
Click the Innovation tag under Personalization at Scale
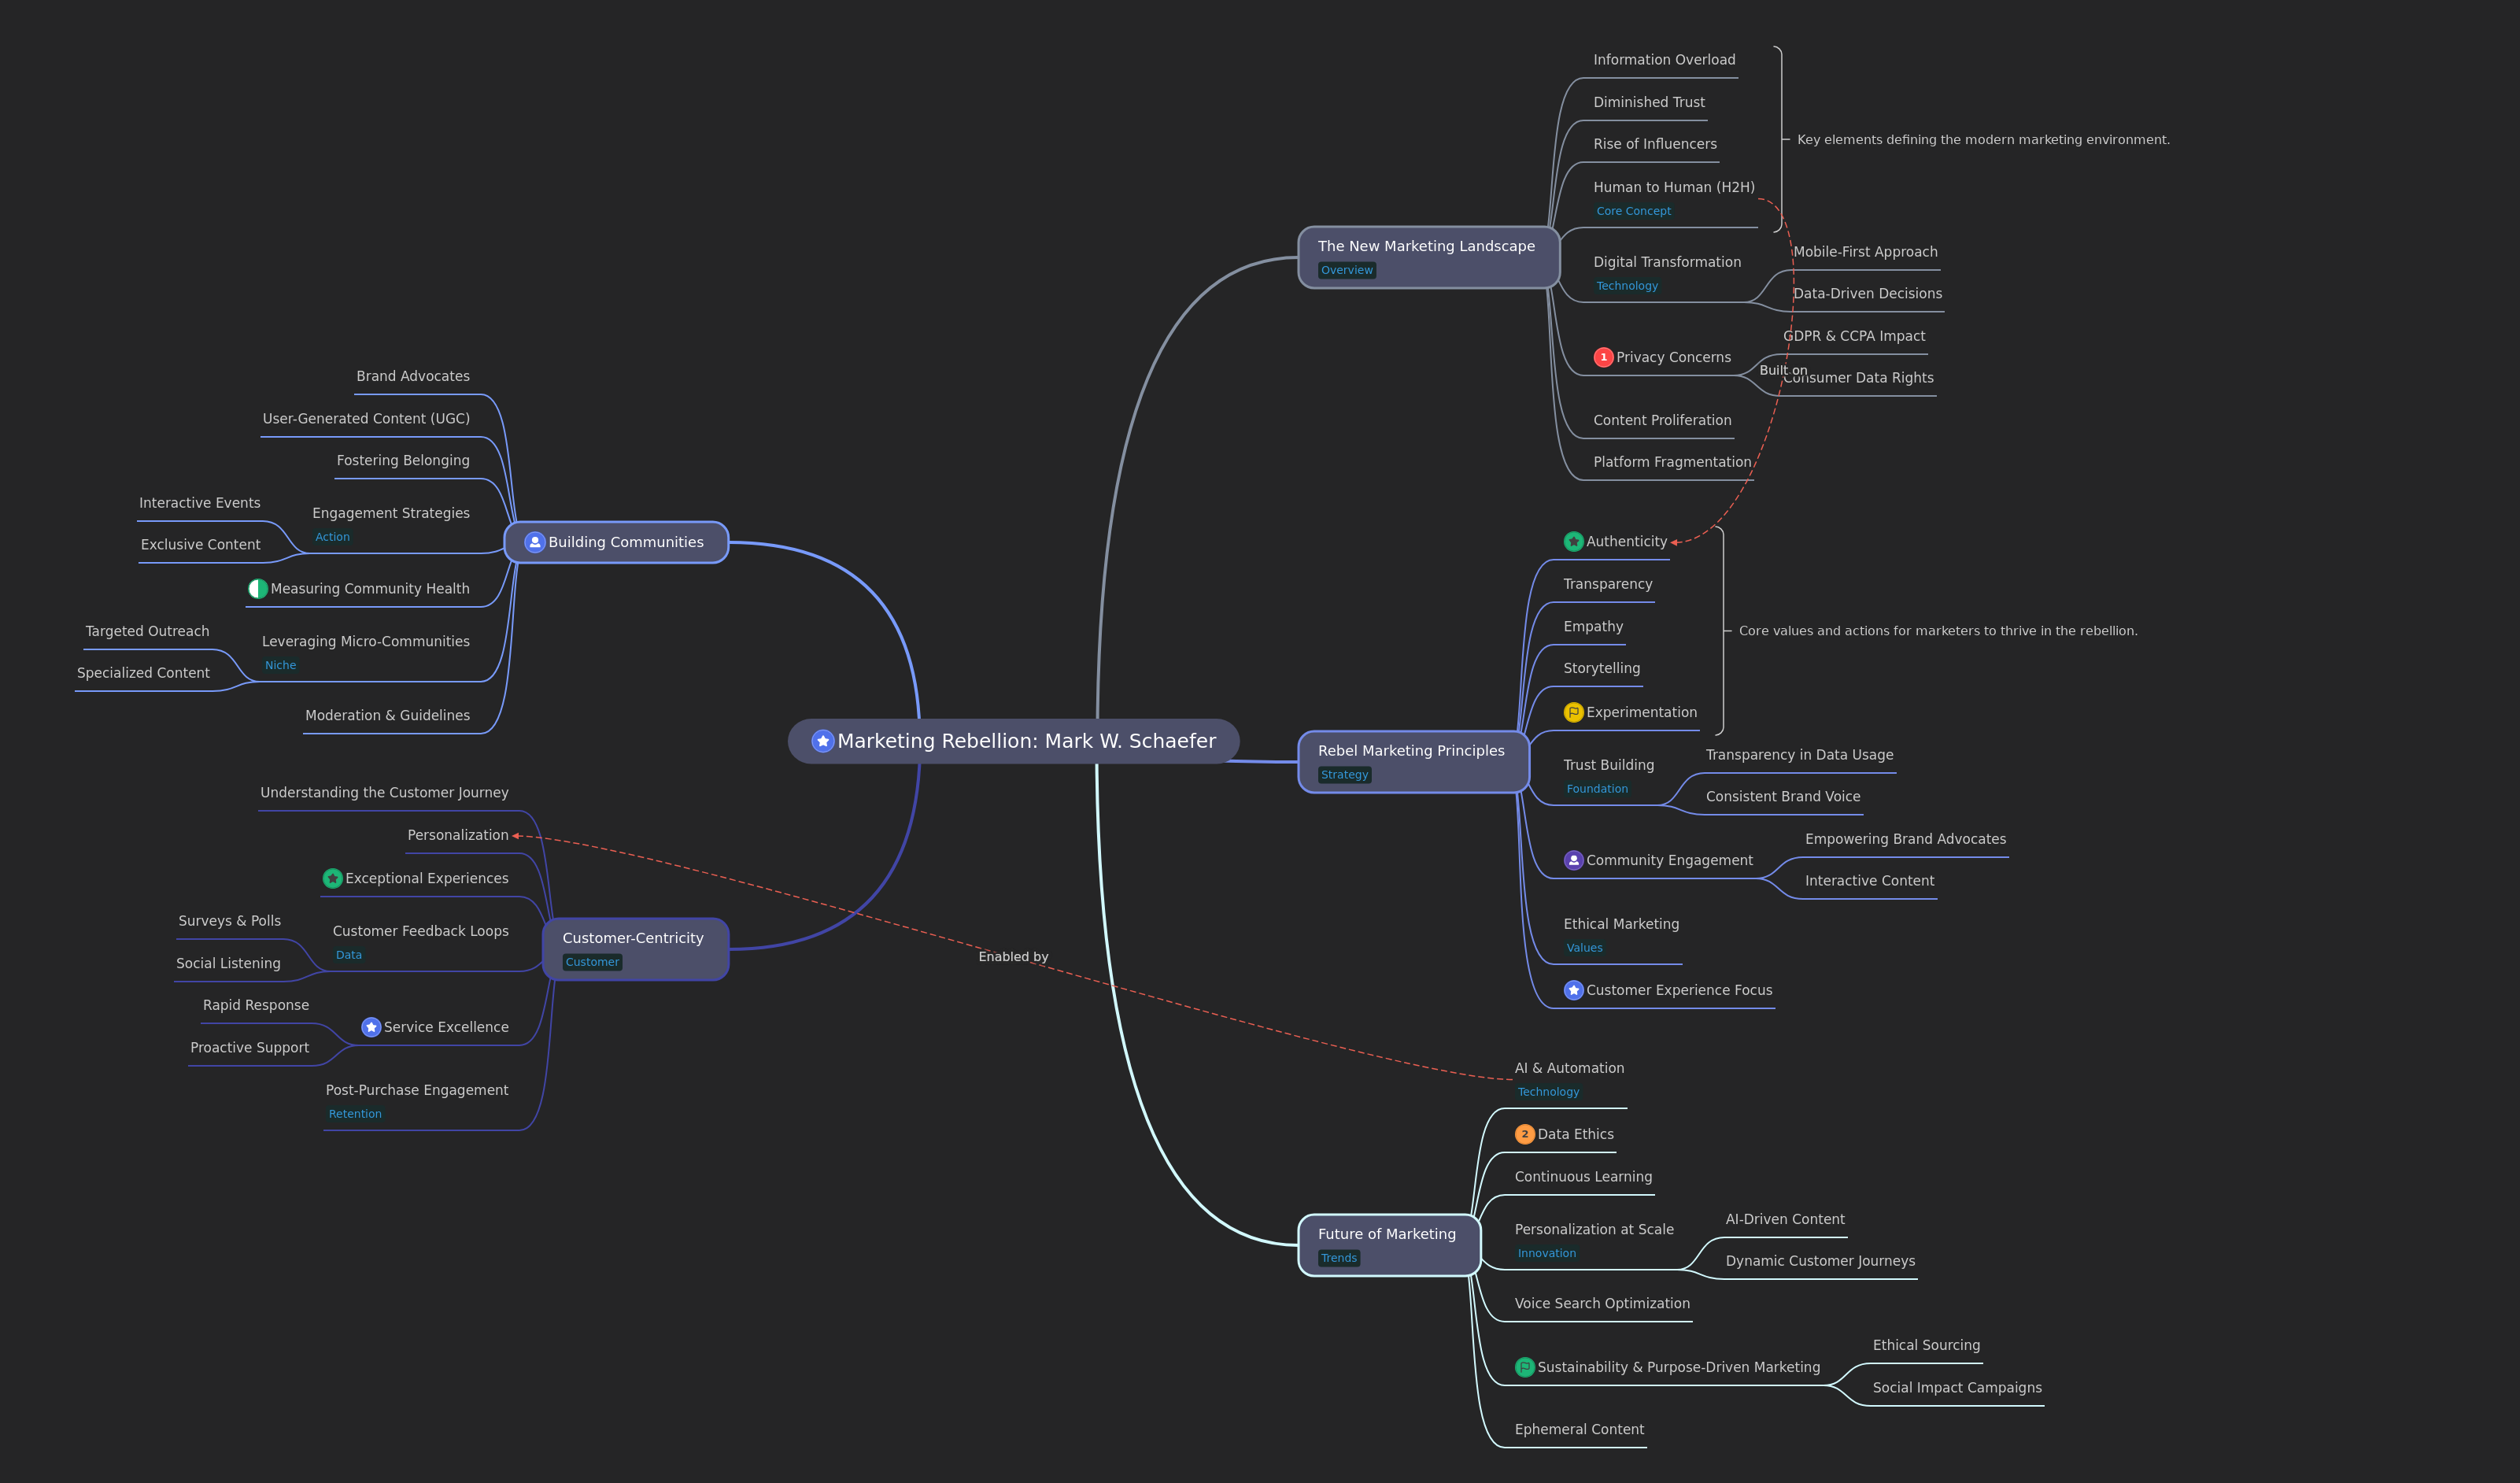(1546, 1253)
